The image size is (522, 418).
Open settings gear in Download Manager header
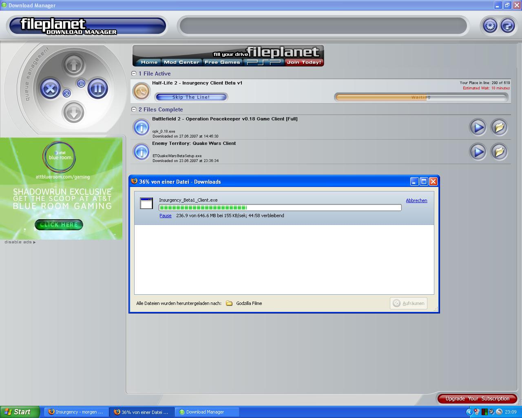pos(490,26)
